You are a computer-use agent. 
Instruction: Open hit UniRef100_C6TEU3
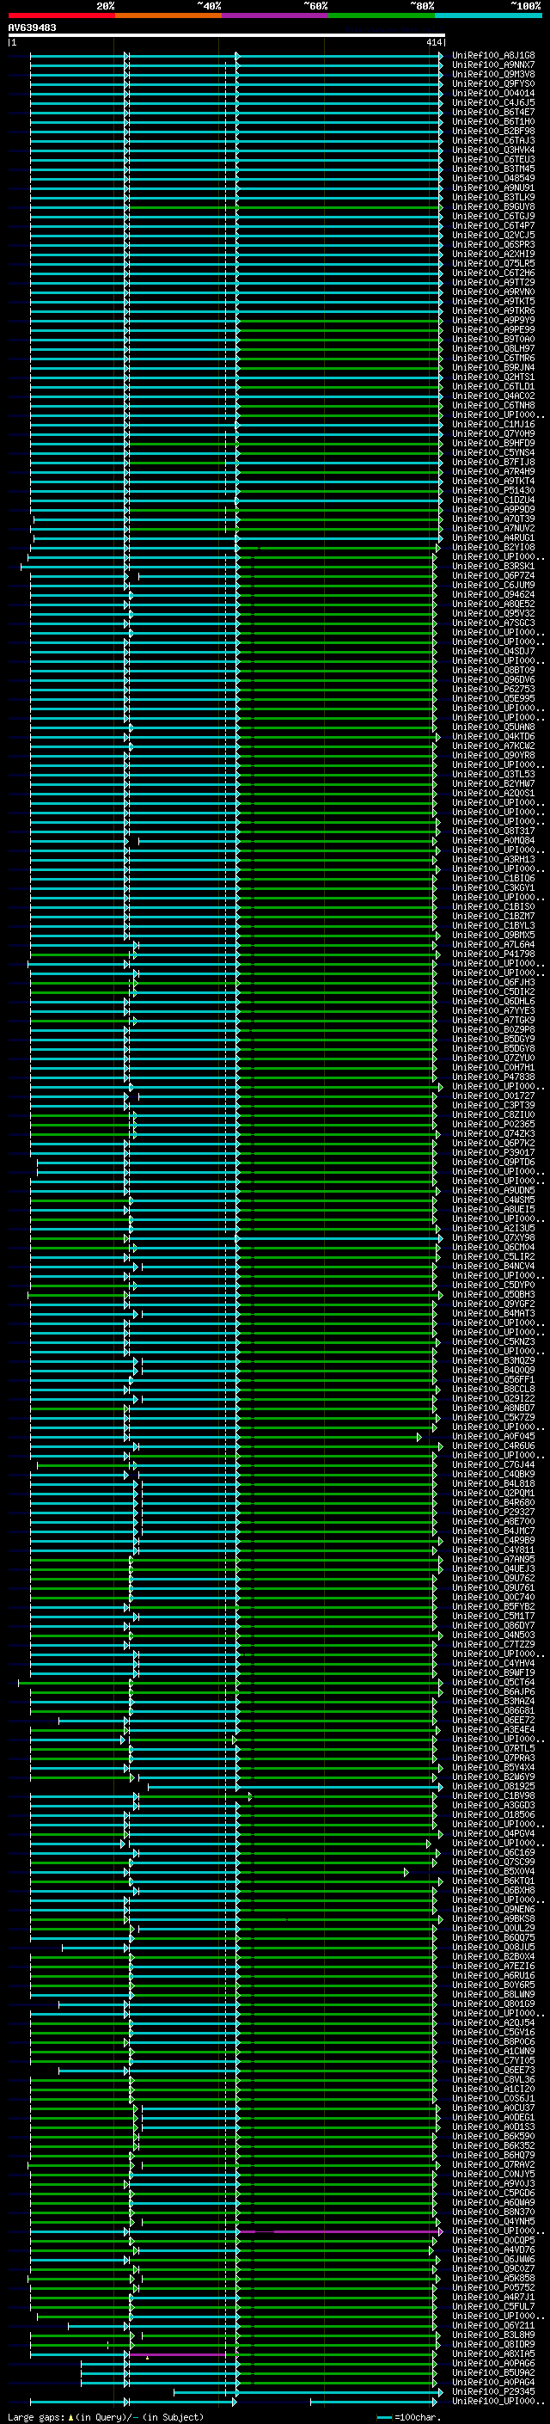pos(493,159)
